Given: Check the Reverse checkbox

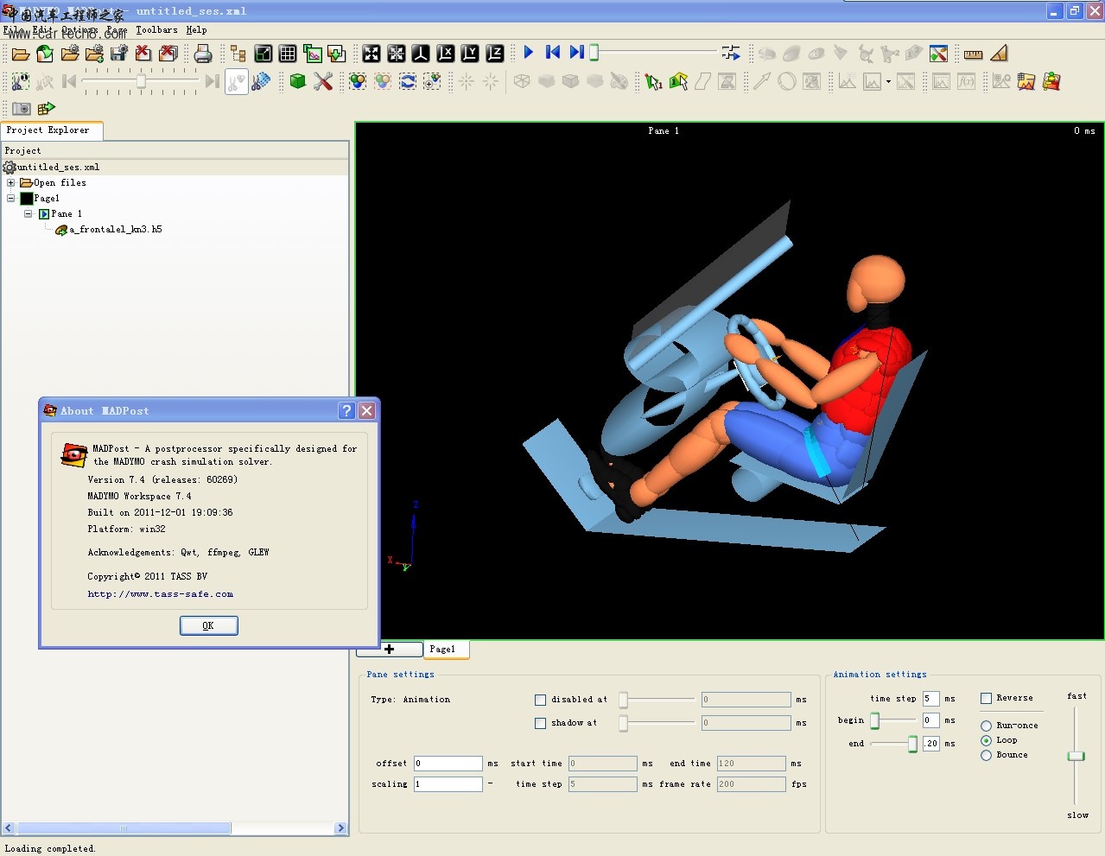Looking at the screenshot, I should 986,698.
